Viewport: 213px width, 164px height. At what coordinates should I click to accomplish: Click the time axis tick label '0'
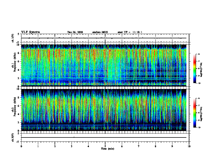[21, 146]
